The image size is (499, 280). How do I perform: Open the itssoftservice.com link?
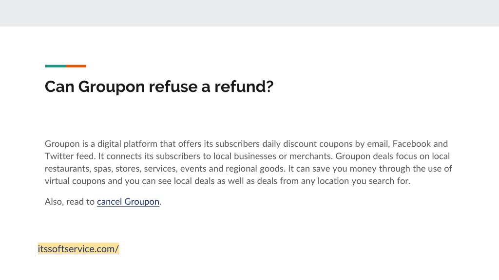click(x=78, y=249)
